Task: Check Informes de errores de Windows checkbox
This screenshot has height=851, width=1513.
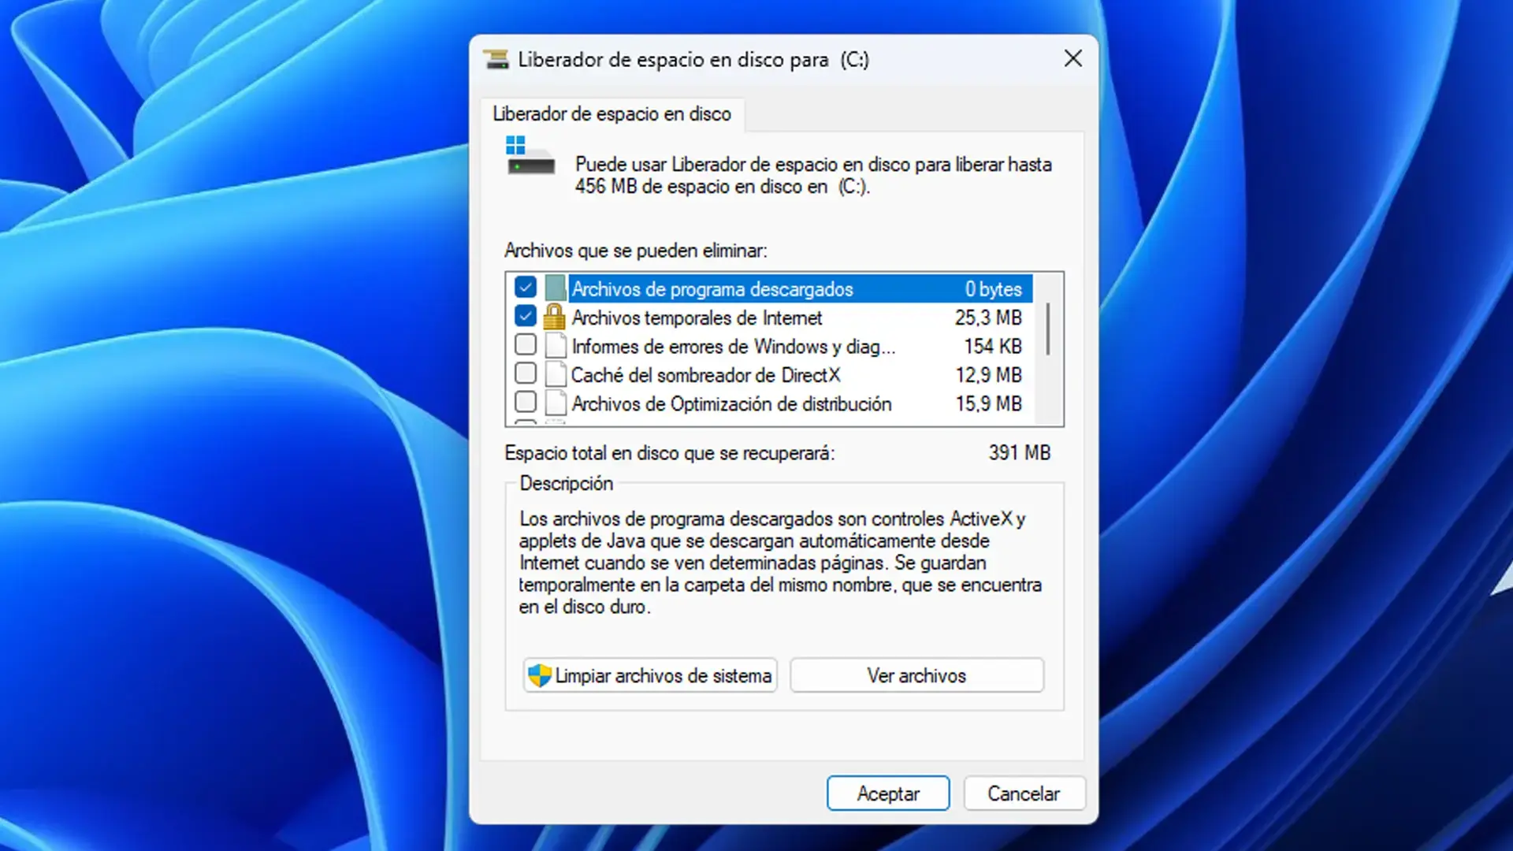Action: point(526,345)
